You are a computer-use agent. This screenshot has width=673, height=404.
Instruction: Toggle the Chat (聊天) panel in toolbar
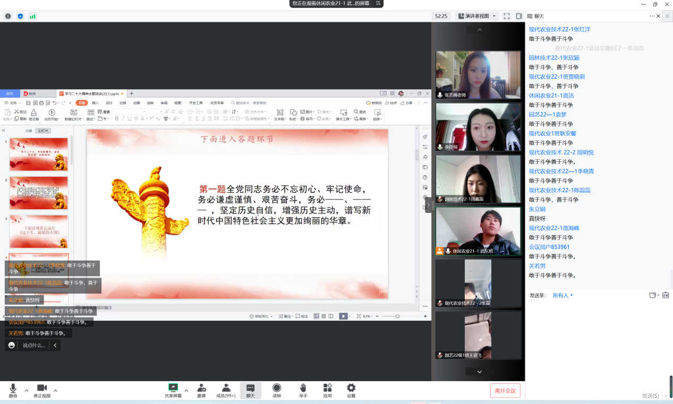pos(250,390)
